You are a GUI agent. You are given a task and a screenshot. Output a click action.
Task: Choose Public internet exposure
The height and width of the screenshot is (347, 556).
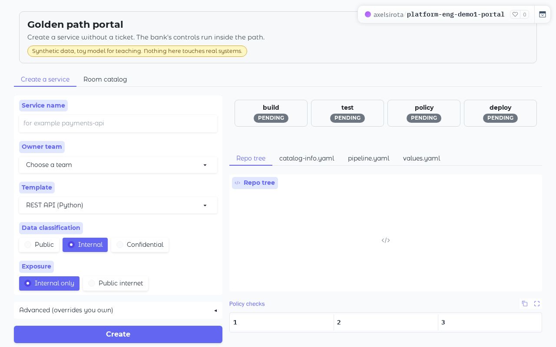coord(116,283)
